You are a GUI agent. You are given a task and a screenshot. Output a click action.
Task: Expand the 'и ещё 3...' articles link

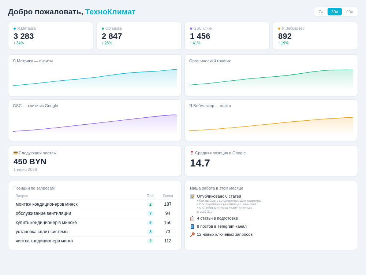204,212
